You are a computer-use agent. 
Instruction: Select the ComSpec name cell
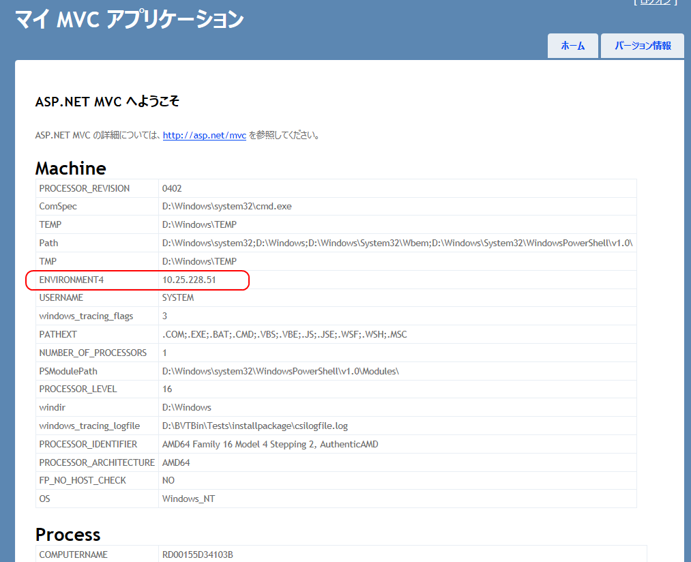click(x=97, y=206)
